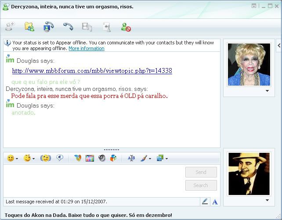Open the activities film icon
This screenshot has height=220, width=282.
pyautogui.click(x=87, y=27)
